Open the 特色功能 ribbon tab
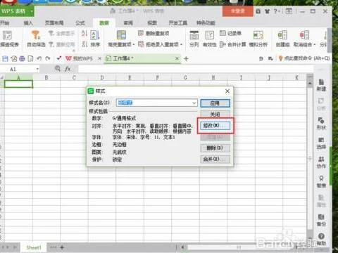 206,23
